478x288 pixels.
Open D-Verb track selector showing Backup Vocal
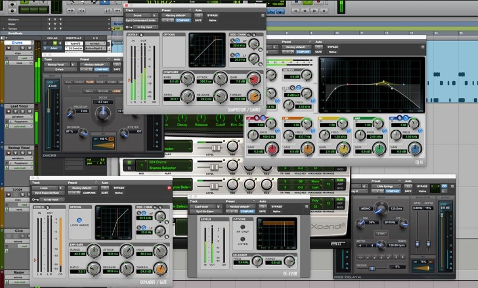[58, 65]
